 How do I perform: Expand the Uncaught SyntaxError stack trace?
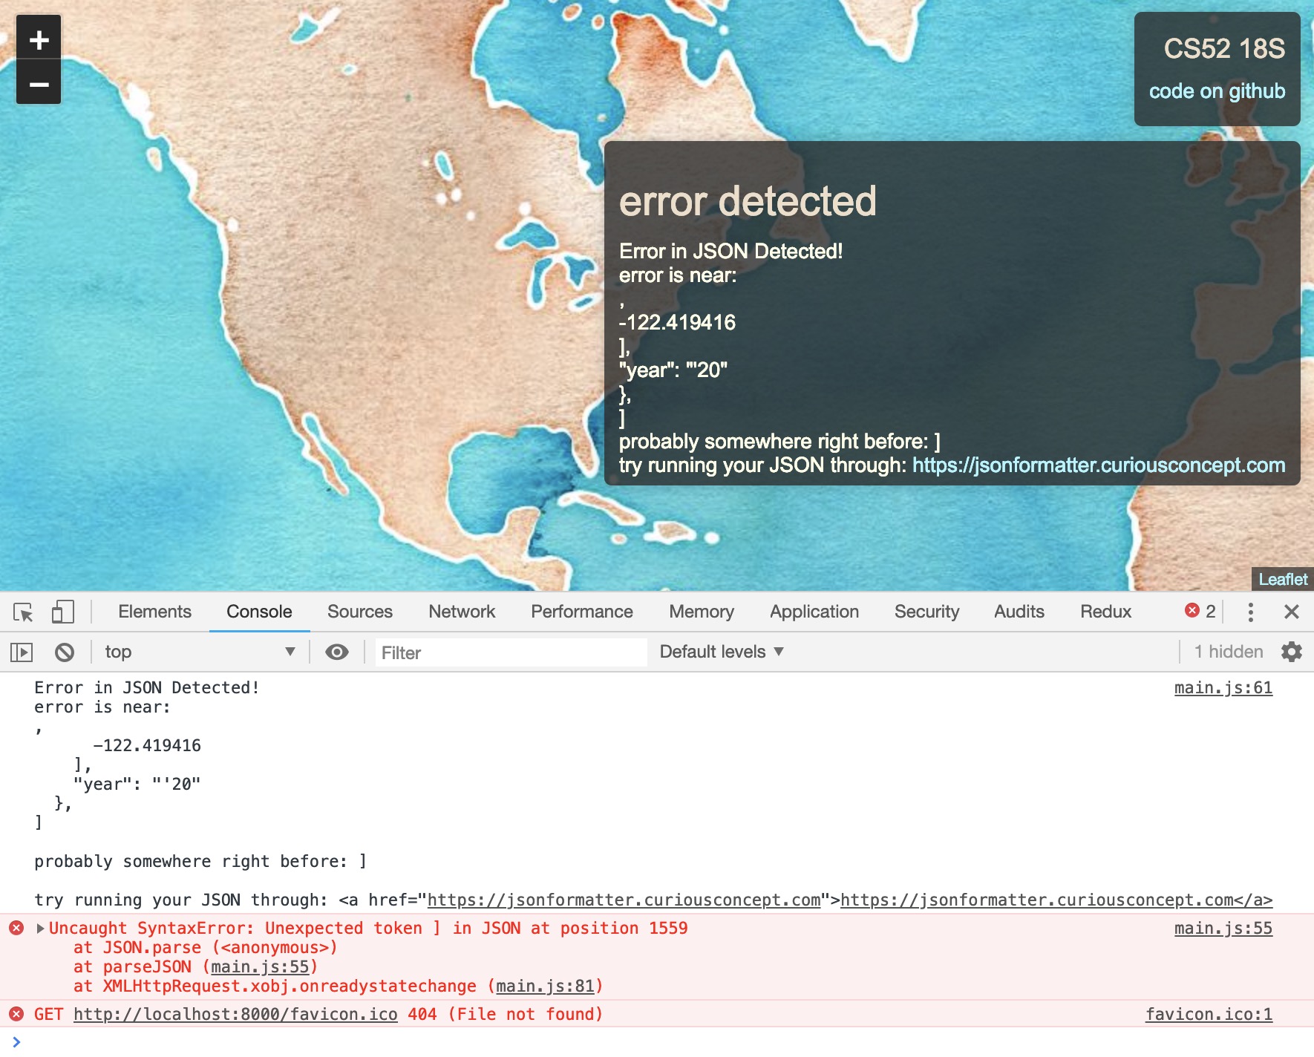point(41,929)
